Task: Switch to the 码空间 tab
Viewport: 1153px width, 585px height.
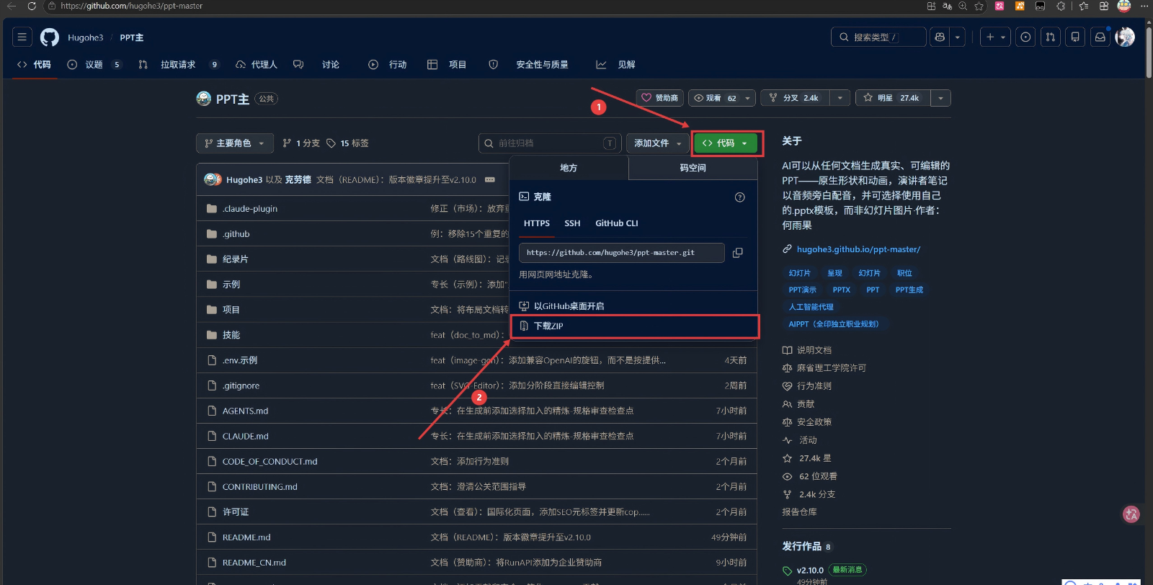Action: 693,168
